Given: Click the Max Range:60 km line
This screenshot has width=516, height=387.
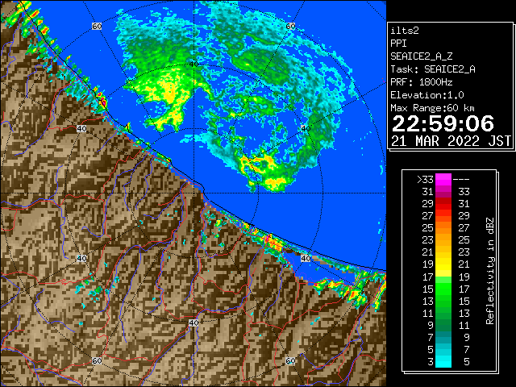Looking at the screenshot, I should [432, 108].
